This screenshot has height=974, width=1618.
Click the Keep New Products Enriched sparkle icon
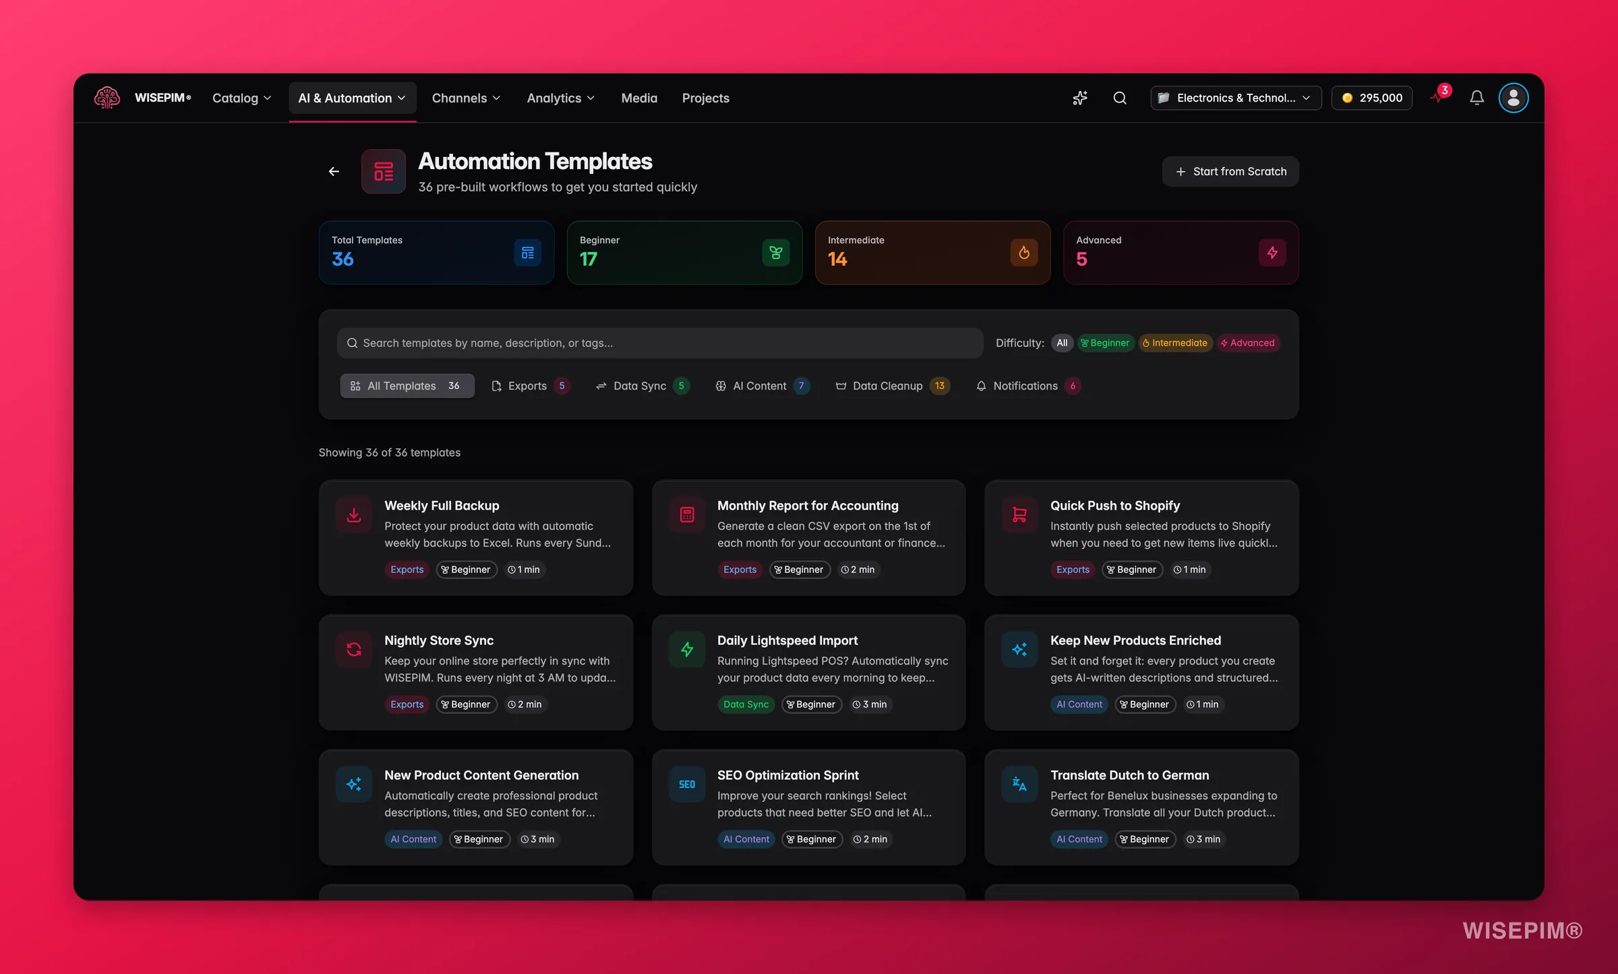click(x=1019, y=650)
